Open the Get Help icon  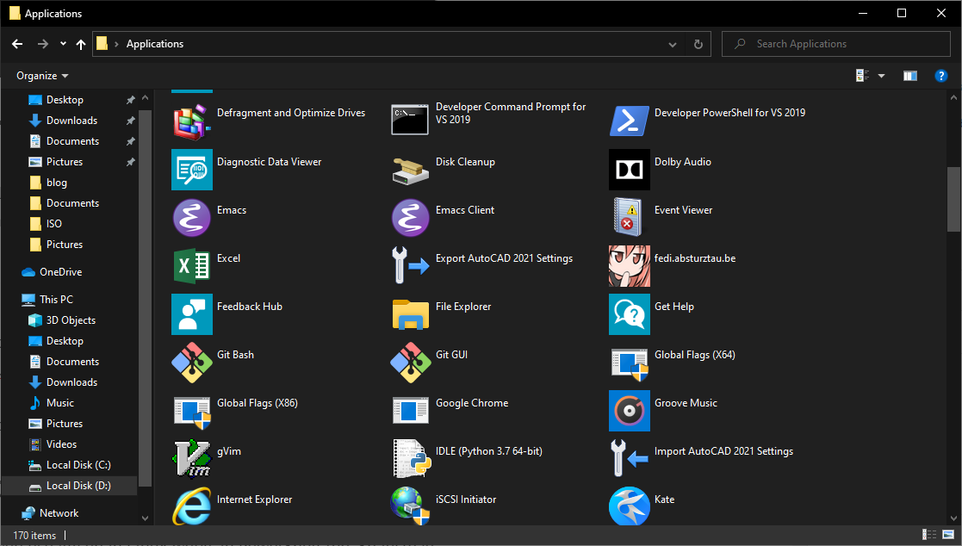(x=630, y=314)
